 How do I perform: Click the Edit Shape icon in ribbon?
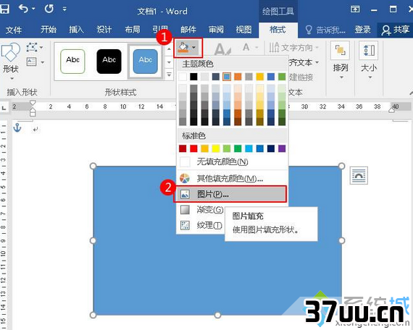[32, 48]
